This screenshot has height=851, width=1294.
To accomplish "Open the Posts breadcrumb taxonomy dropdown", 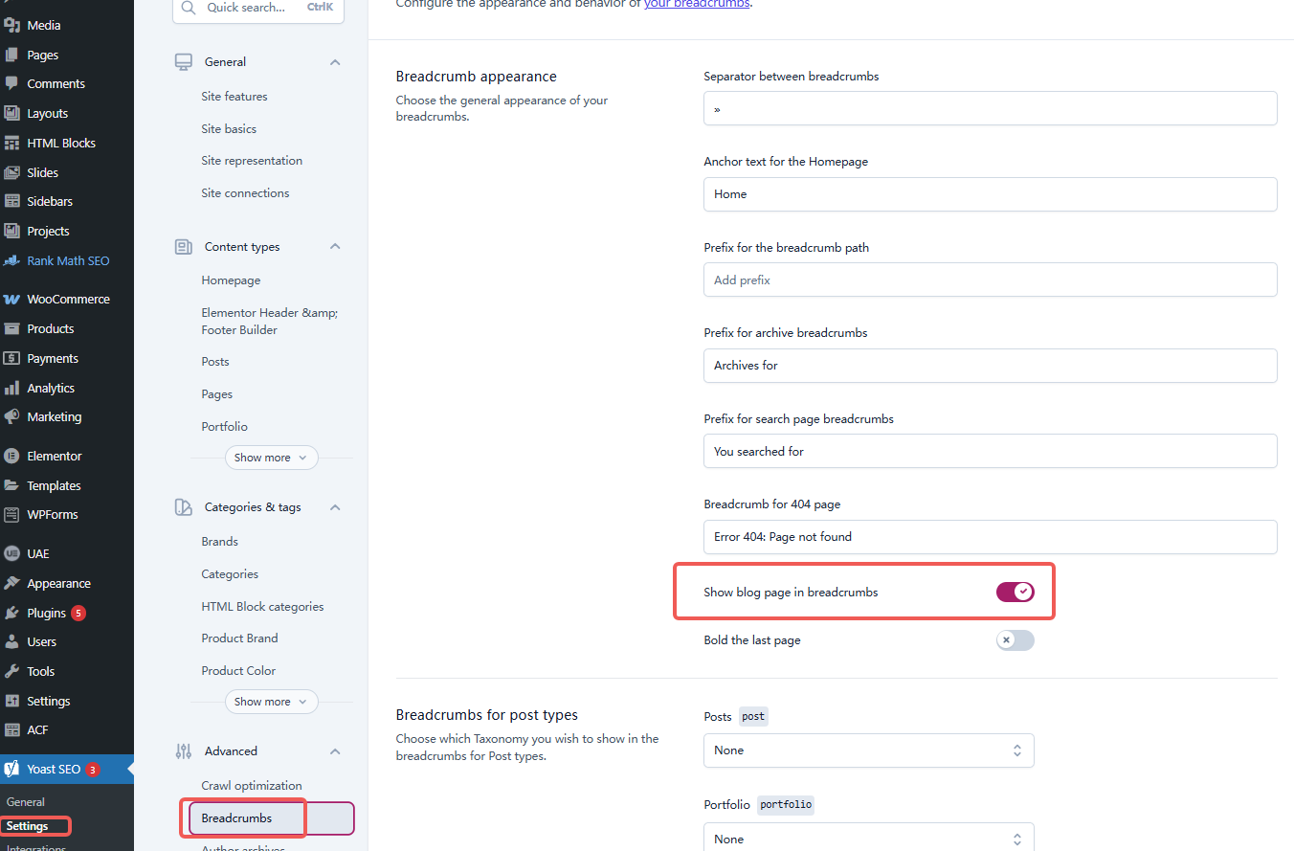I will pos(867,750).
